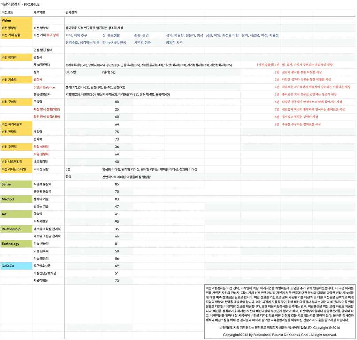Select the green 'Technology' category cell

[16, 244]
